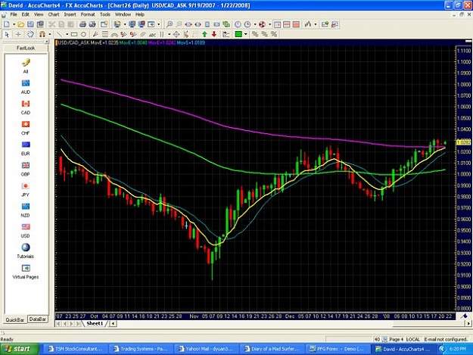Expand the New document dropdown arrow

tap(14, 24)
